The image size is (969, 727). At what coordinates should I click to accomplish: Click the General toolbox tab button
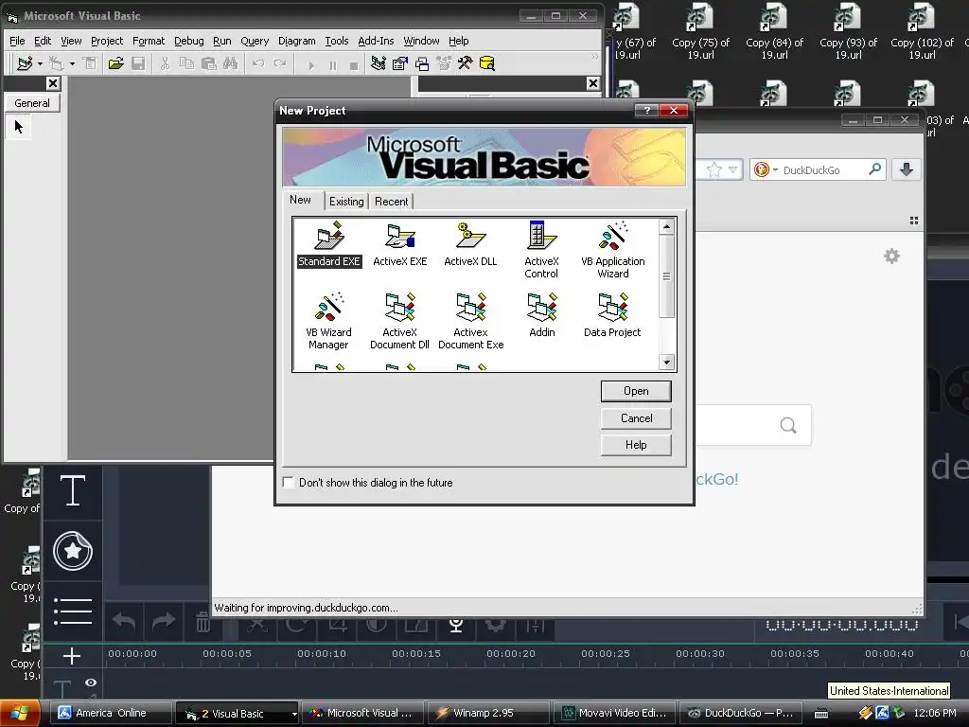coord(32,103)
